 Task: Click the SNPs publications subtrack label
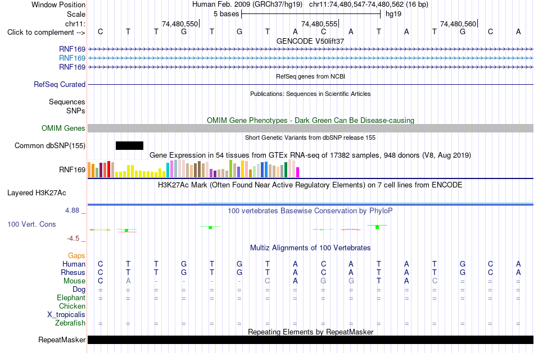(76, 111)
